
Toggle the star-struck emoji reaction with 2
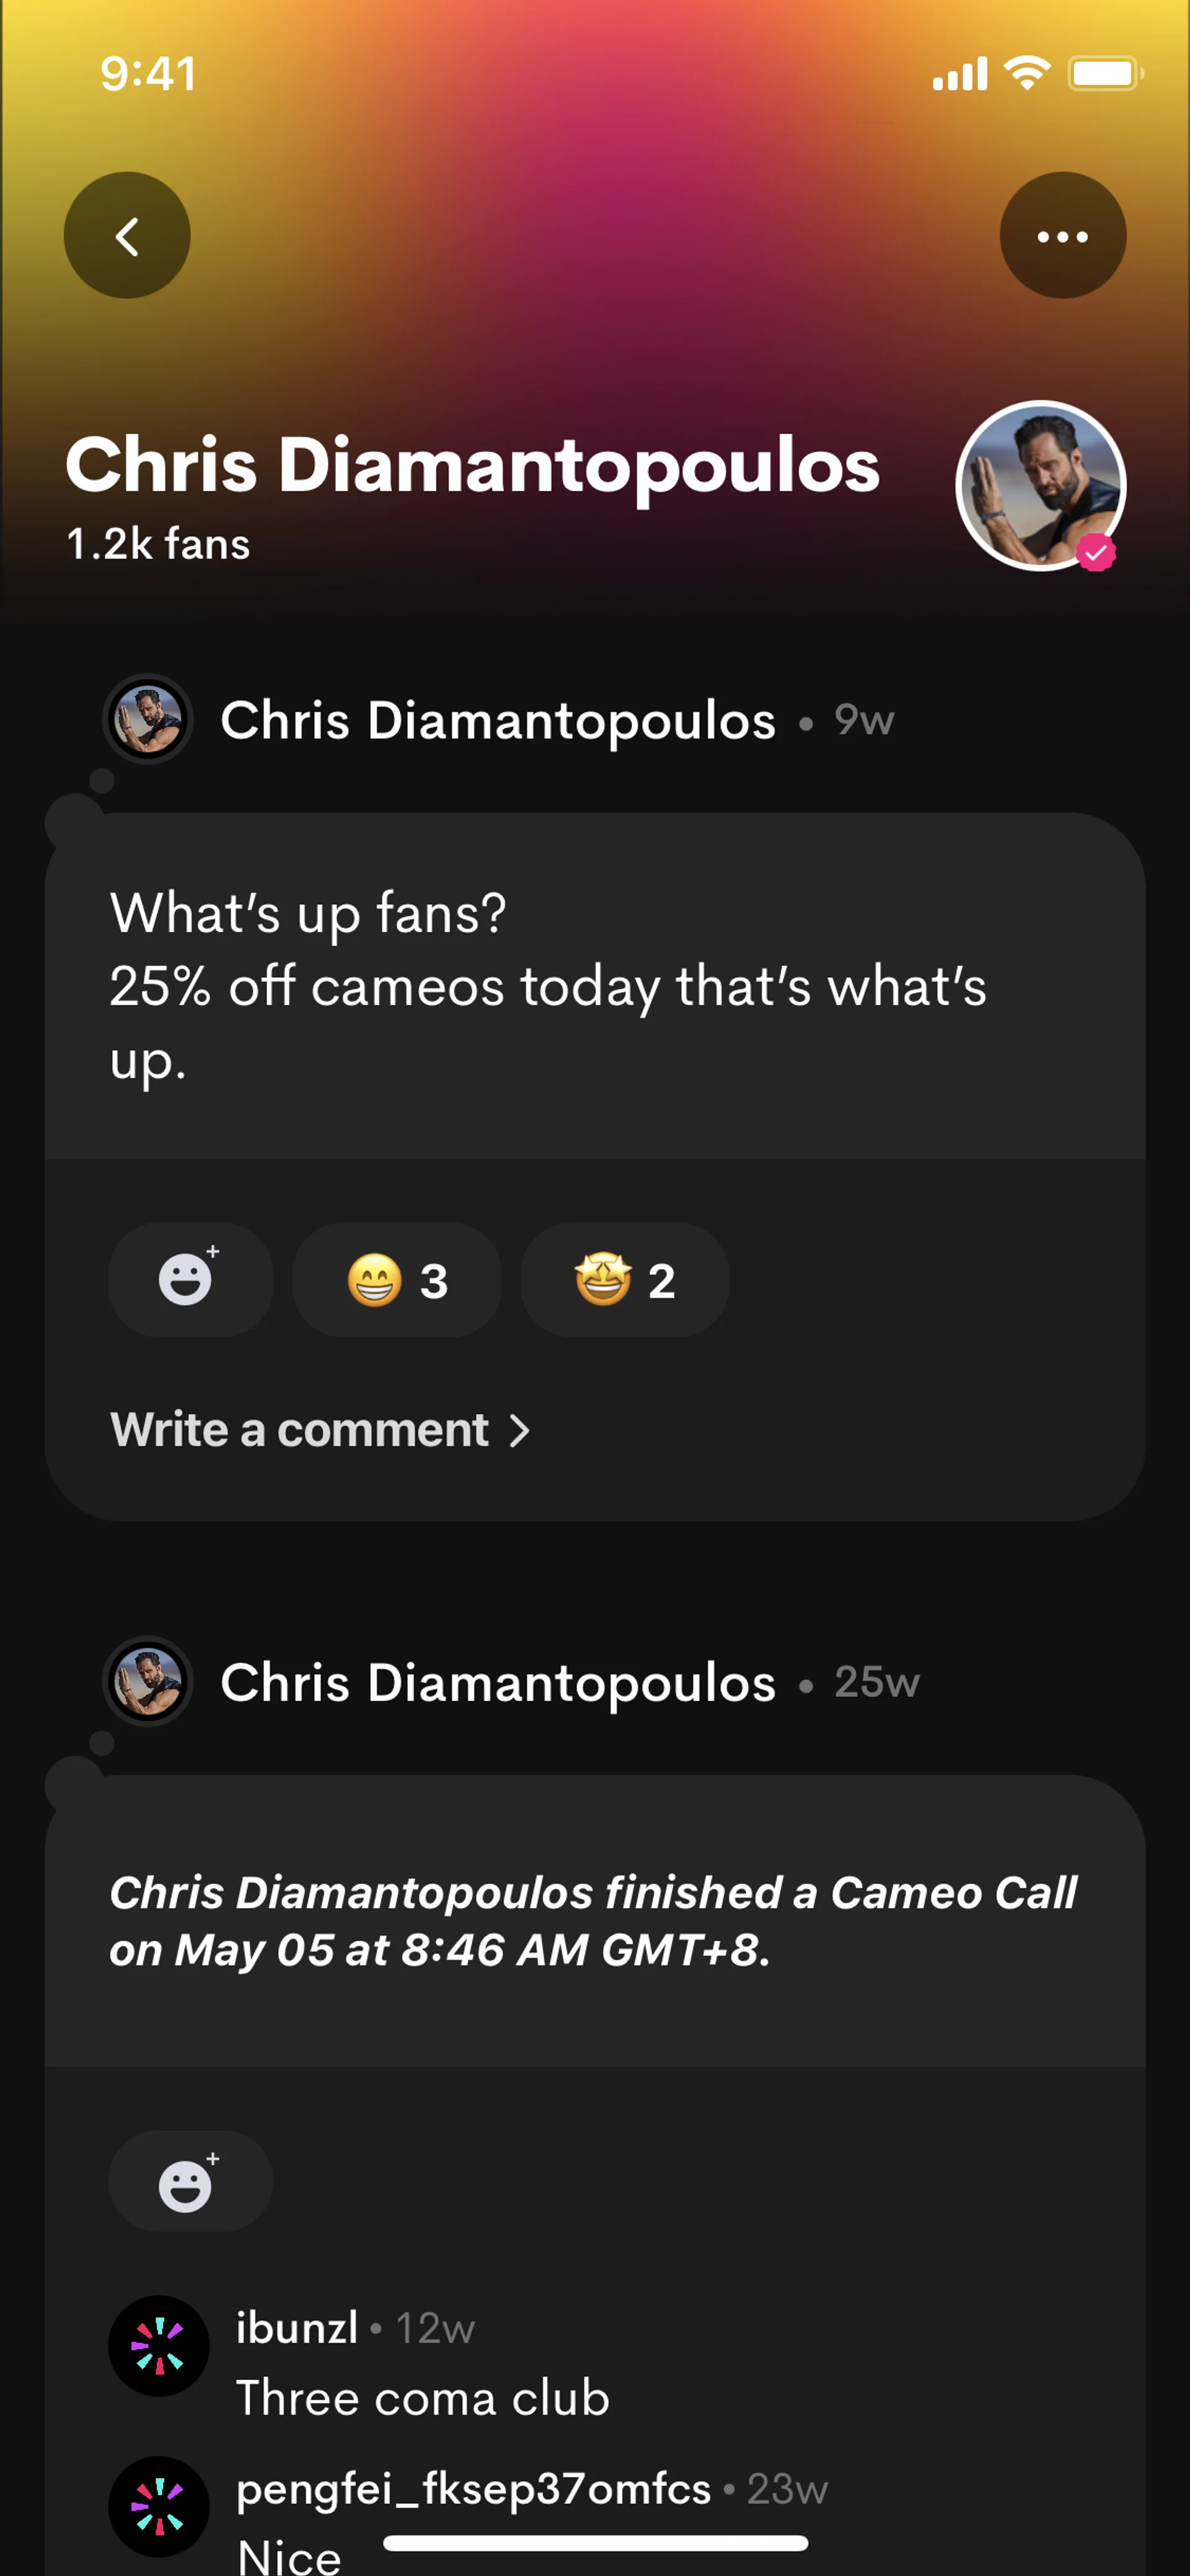pos(624,1280)
